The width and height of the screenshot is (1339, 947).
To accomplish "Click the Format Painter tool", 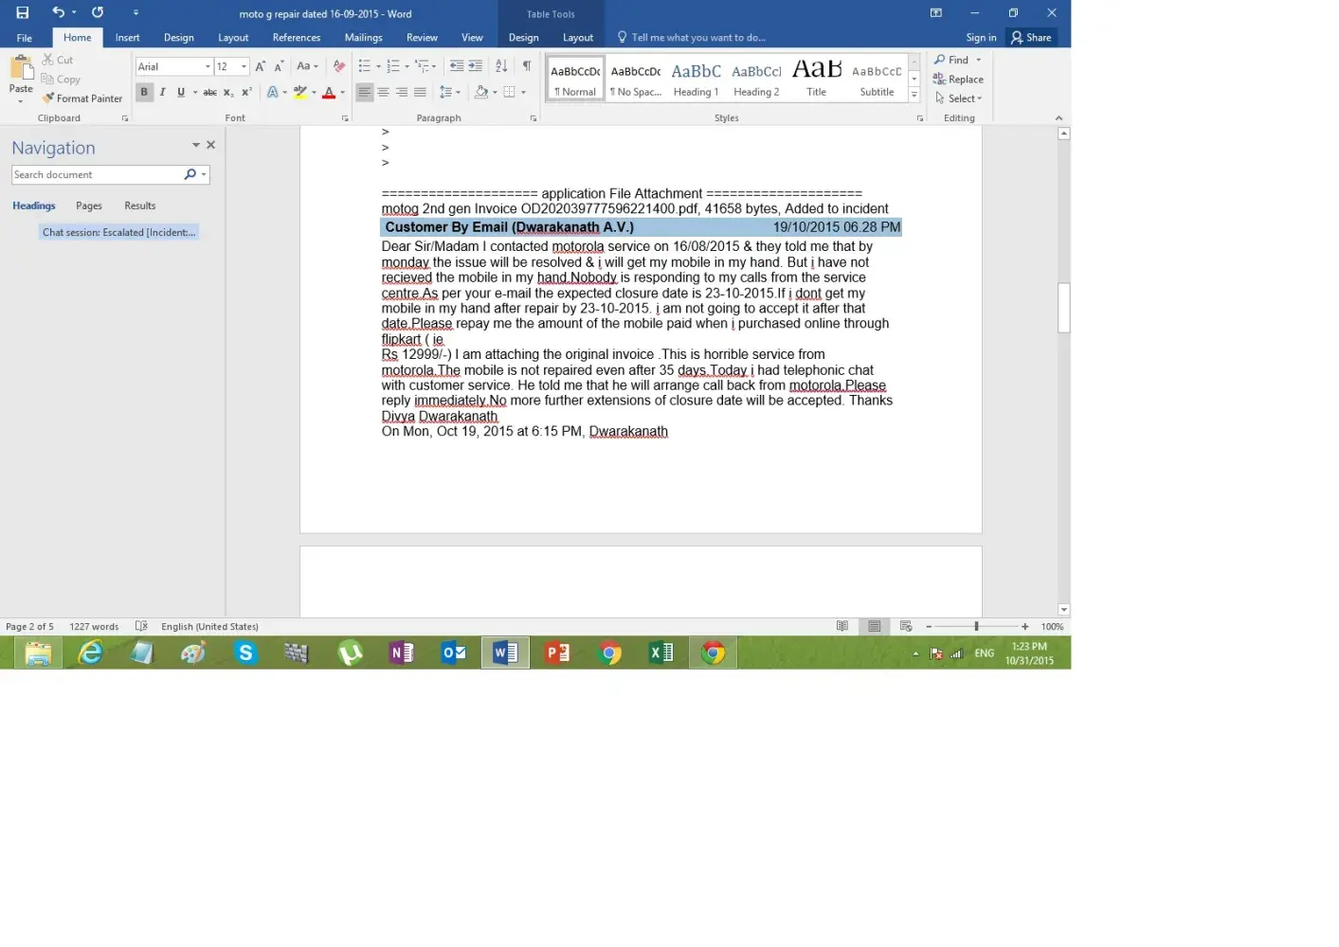I will pyautogui.click(x=82, y=98).
